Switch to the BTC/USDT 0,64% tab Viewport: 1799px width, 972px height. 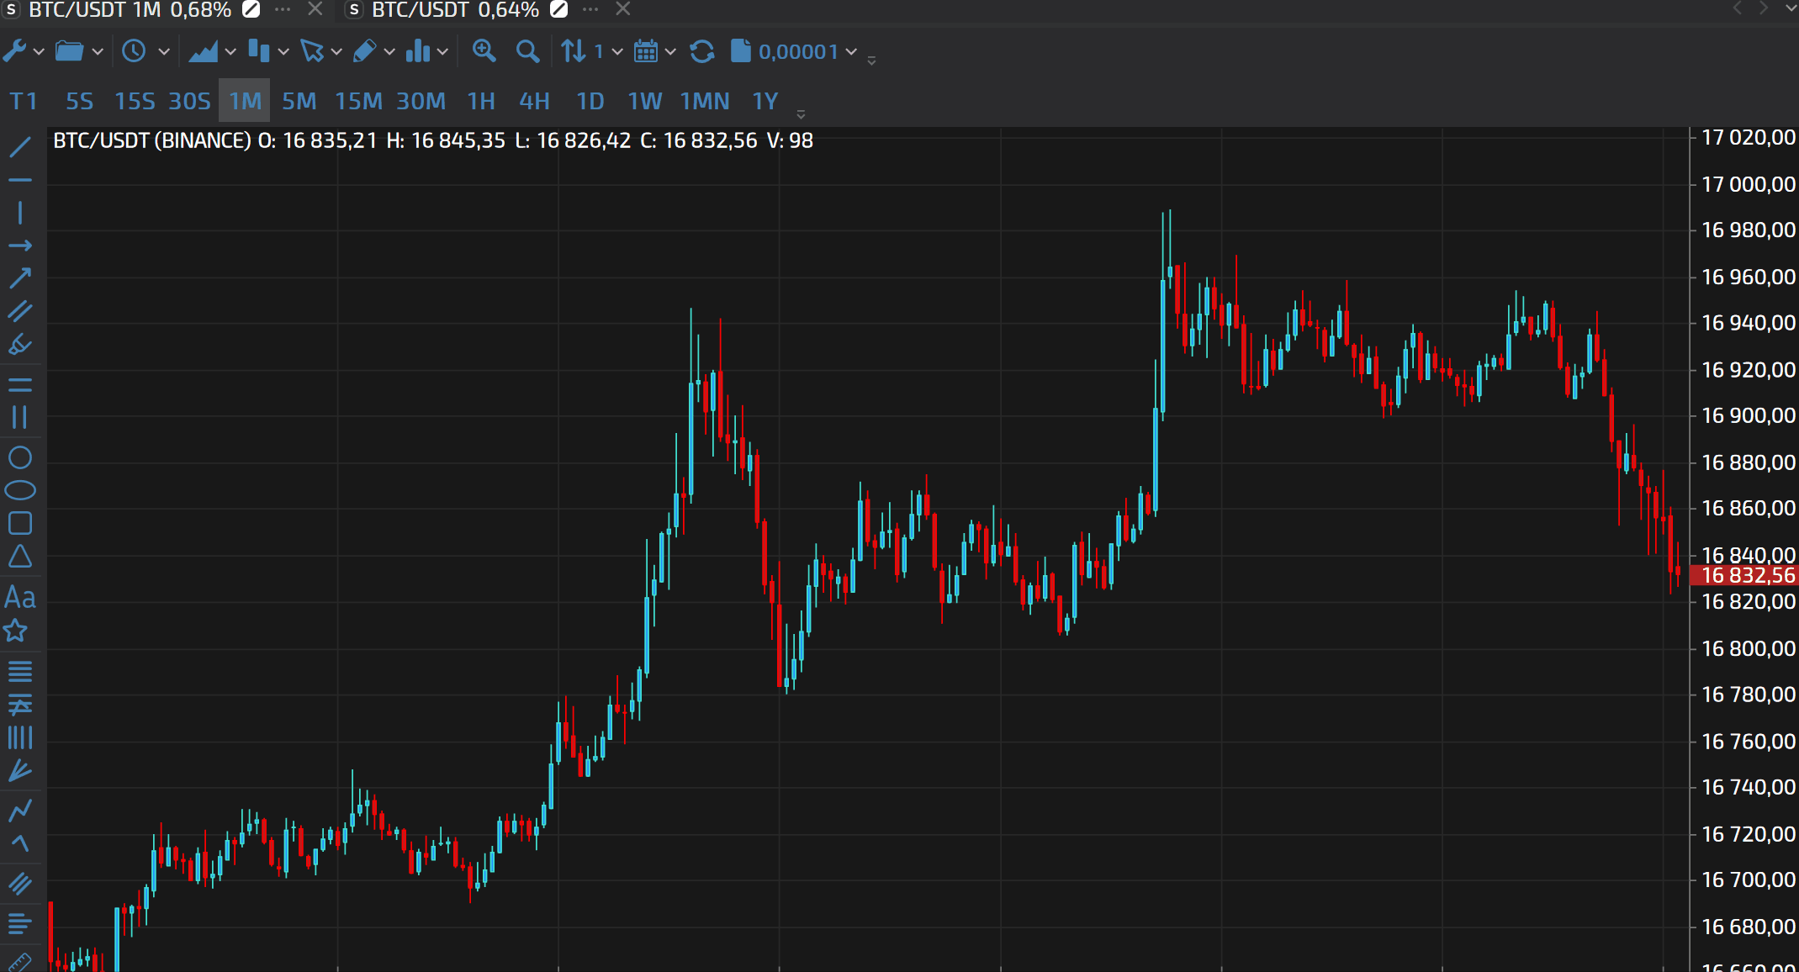click(455, 10)
